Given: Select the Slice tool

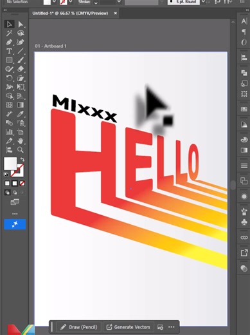Looking at the screenshot, I should tap(9, 141).
